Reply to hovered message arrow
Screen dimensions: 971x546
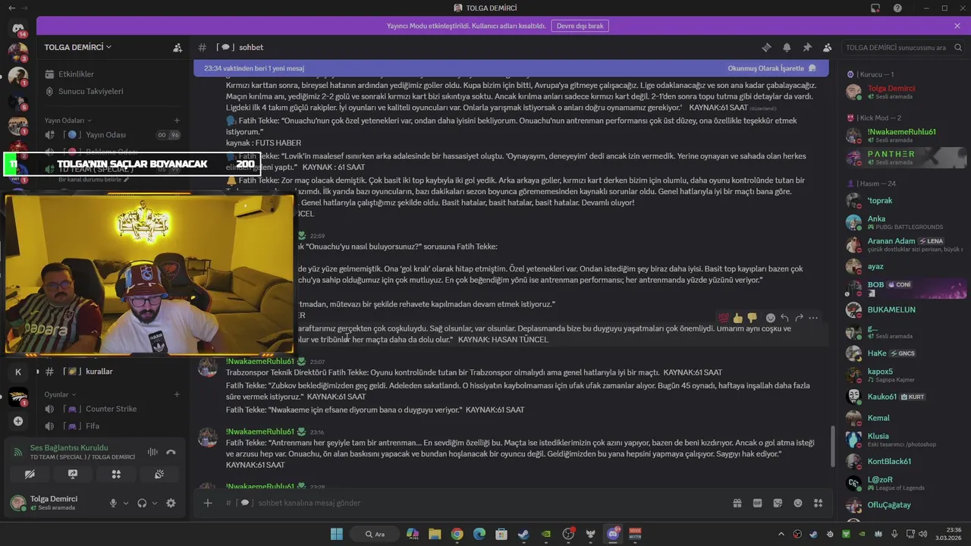[x=784, y=318]
